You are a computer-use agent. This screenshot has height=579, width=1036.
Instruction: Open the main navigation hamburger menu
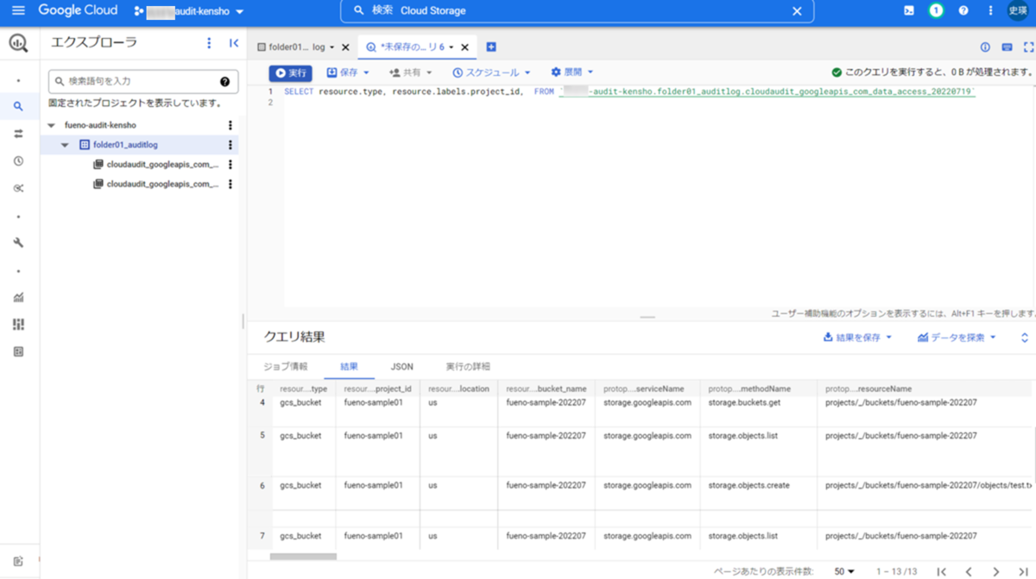point(18,11)
